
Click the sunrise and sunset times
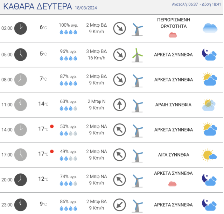(197, 5)
